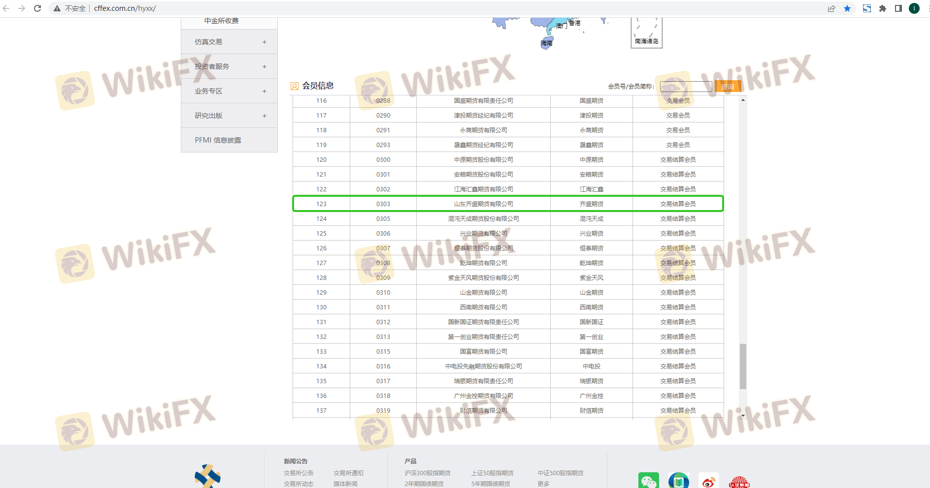The image size is (930, 488).
Task: Click the orange 查询 search button
Action: click(728, 87)
